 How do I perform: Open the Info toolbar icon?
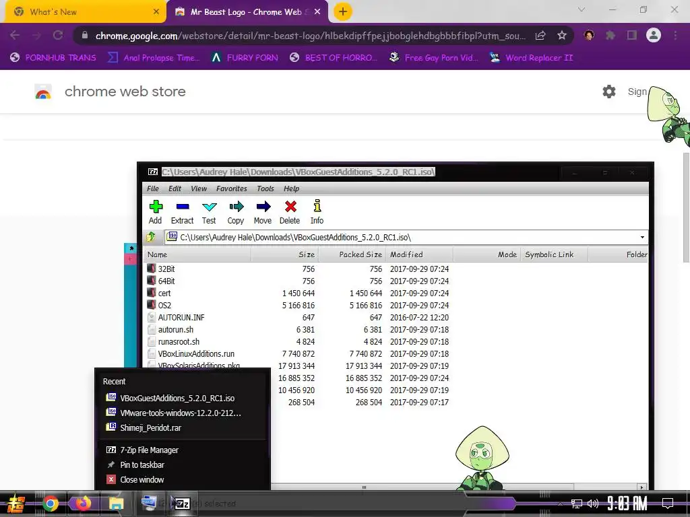pos(317,212)
